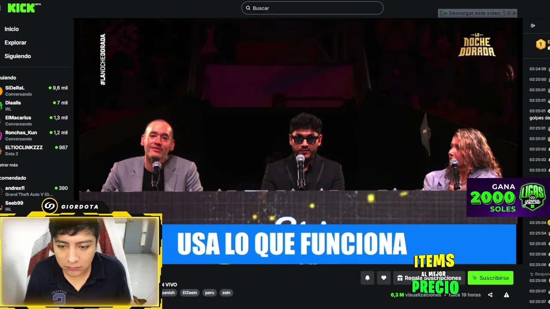550x309 pixels.
Task: Report stream with warning triangle icon
Action: coord(507,295)
